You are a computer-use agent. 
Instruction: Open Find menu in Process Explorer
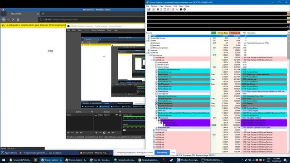pos(175,6)
